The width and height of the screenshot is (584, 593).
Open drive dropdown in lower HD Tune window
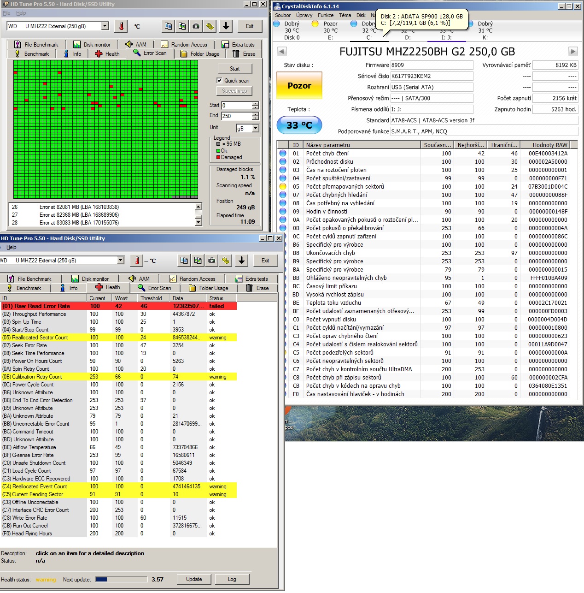pyautogui.click(x=121, y=261)
